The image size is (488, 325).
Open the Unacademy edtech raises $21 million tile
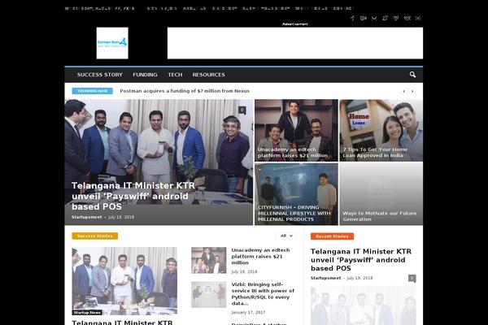click(x=296, y=130)
